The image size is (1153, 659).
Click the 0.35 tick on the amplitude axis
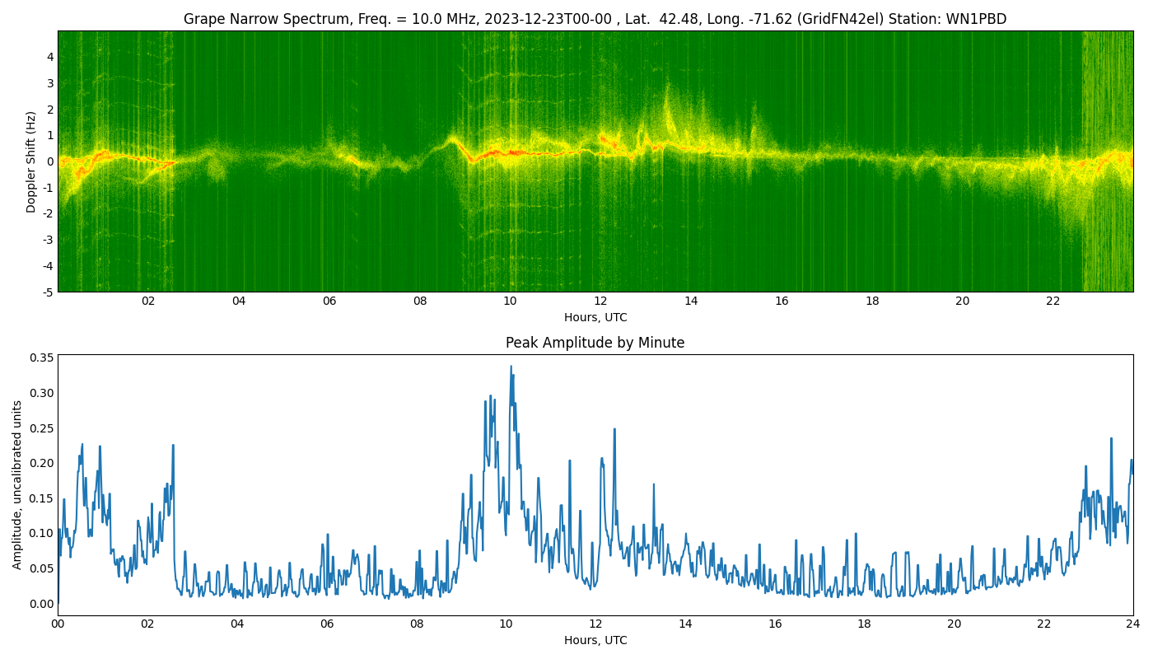40,358
